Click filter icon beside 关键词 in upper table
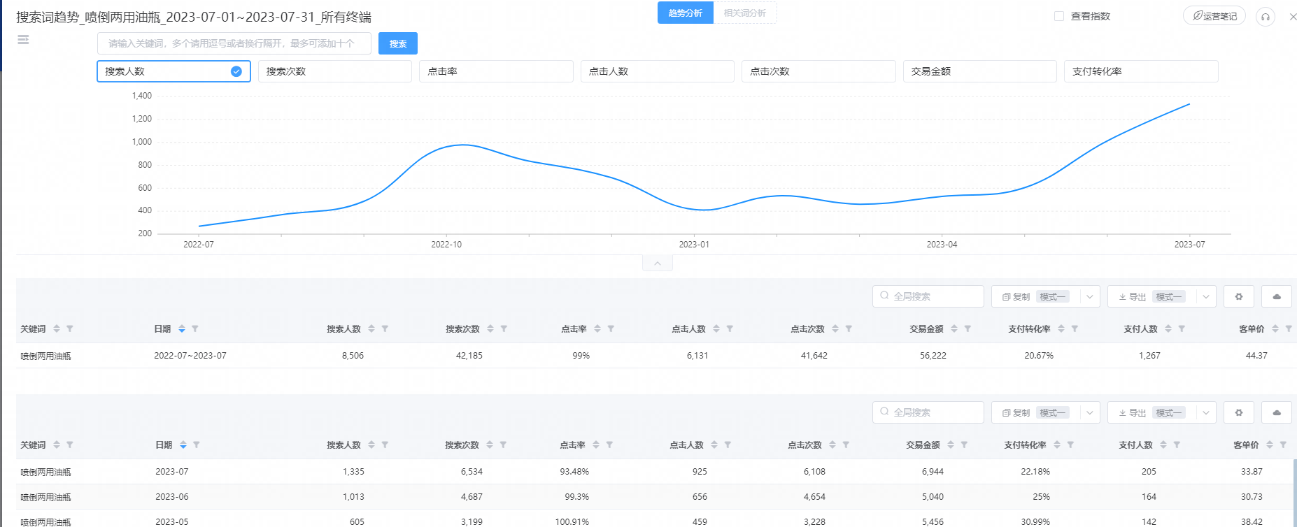Screen dimensions: 1297x527 [x=70, y=329]
